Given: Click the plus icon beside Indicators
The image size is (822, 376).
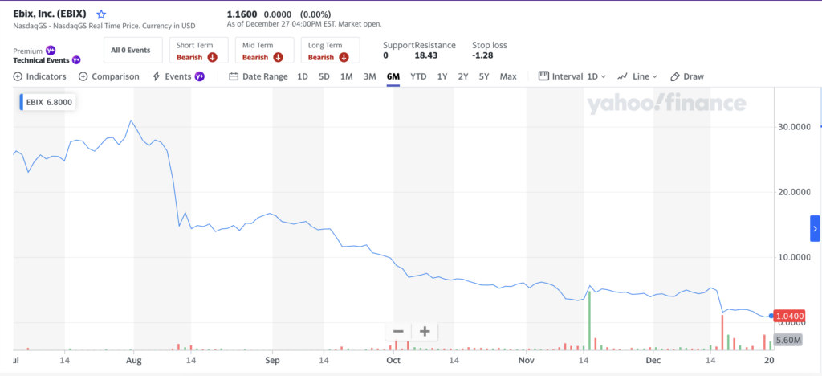Looking at the screenshot, I should (18, 76).
